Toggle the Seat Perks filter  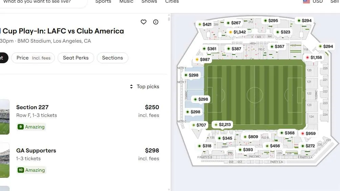tap(76, 58)
